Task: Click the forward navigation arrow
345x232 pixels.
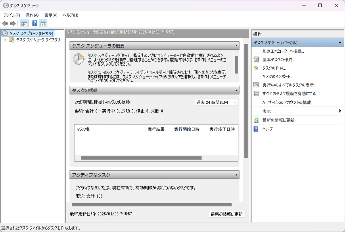Action: [x=13, y=23]
